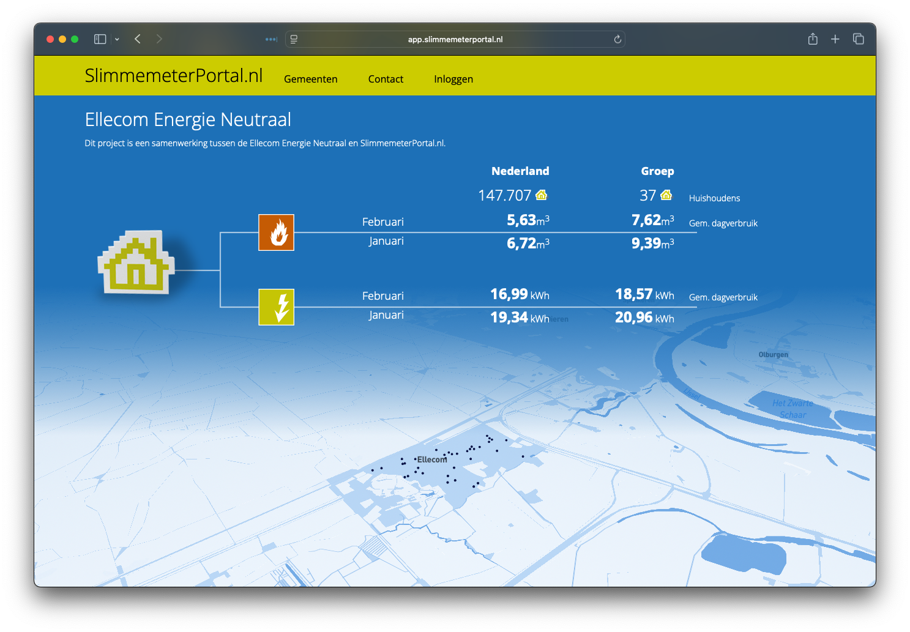Click the house icon beside 147.707
Image resolution: width=910 pixels, height=632 pixels.
[x=541, y=195]
